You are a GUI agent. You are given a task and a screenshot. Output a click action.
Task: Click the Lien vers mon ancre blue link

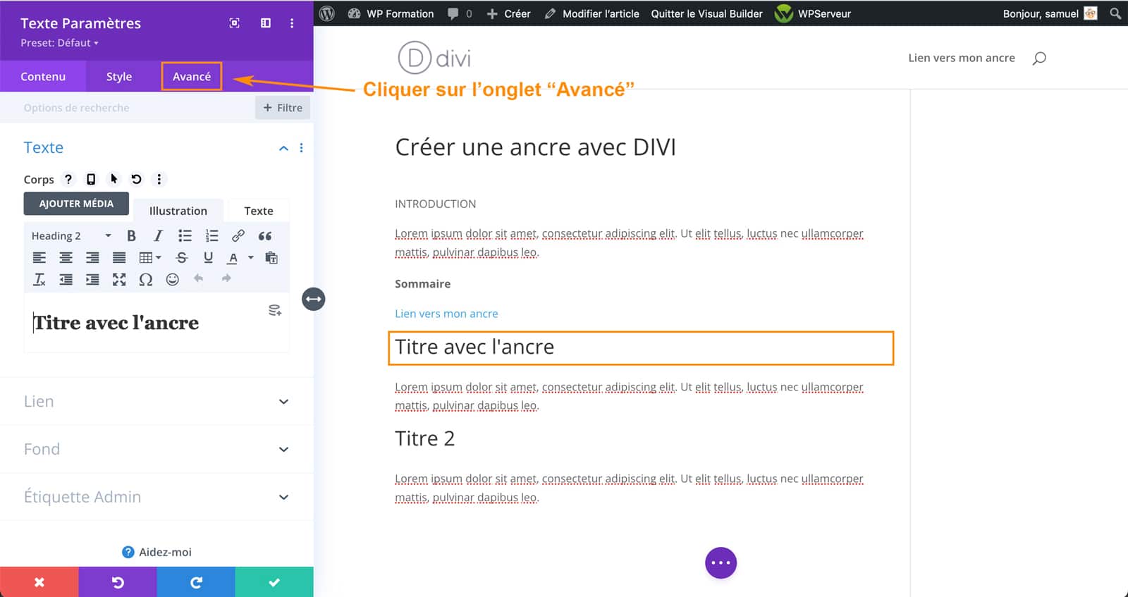[446, 314]
